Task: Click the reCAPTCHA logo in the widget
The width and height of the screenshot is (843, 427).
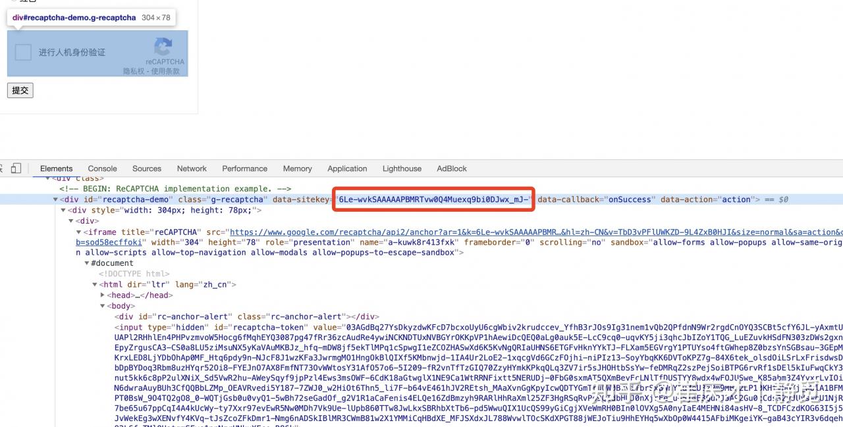Action: click(x=163, y=47)
